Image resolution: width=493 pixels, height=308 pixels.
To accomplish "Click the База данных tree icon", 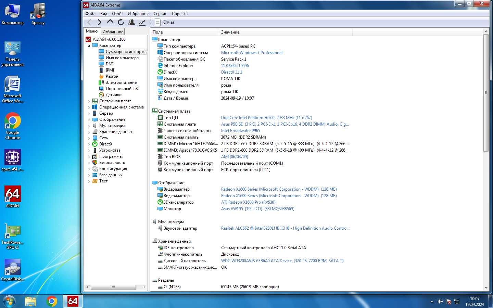I will (95, 175).
